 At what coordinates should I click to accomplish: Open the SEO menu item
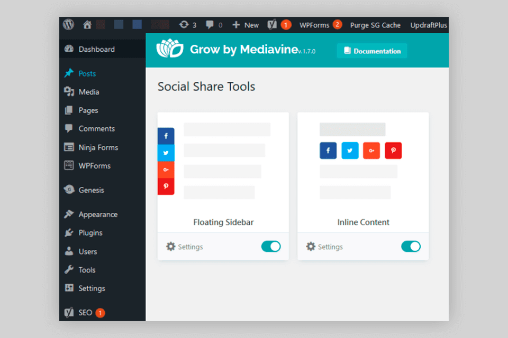(x=102, y=313)
